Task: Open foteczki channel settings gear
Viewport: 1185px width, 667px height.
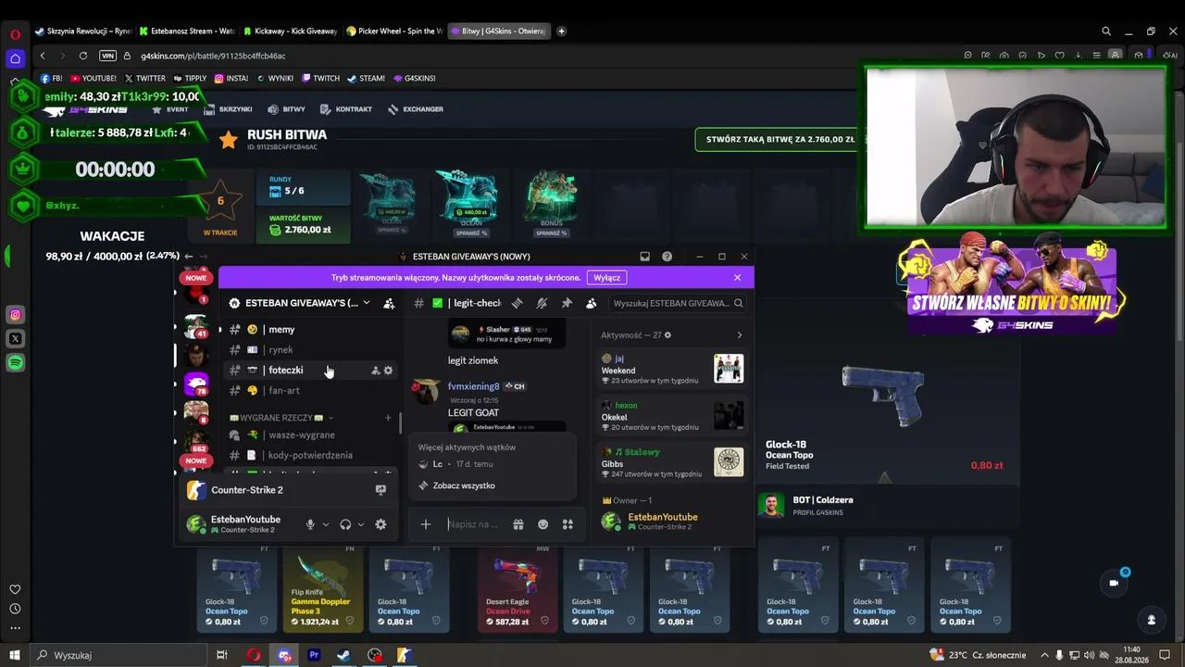Action: point(388,371)
